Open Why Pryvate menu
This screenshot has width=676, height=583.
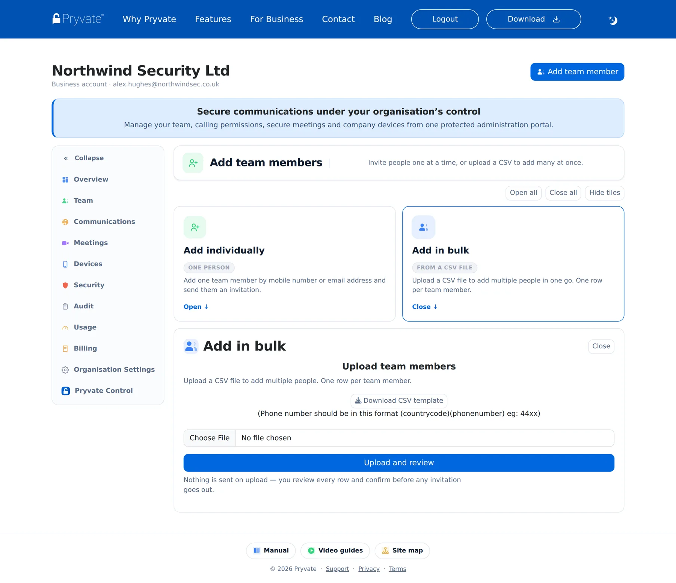149,19
